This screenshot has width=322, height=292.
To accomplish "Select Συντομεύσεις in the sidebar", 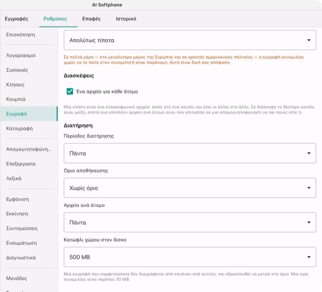I will pyautogui.click(x=29, y=228).
